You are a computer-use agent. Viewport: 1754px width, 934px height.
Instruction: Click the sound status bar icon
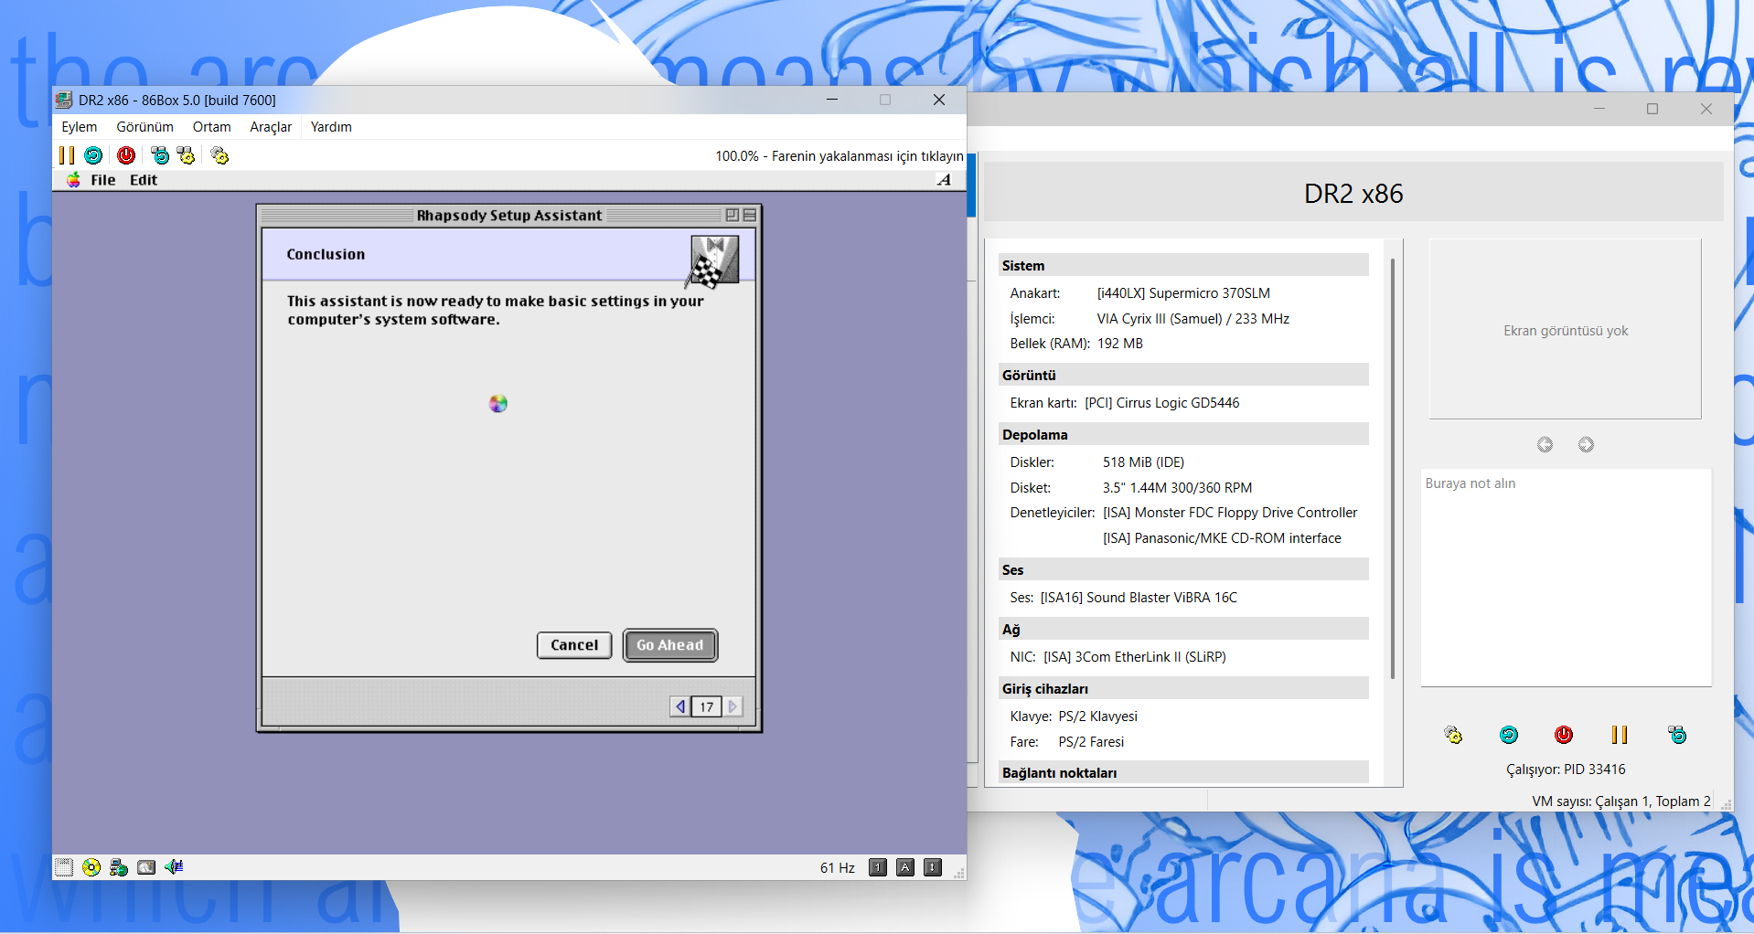point(174,867)
